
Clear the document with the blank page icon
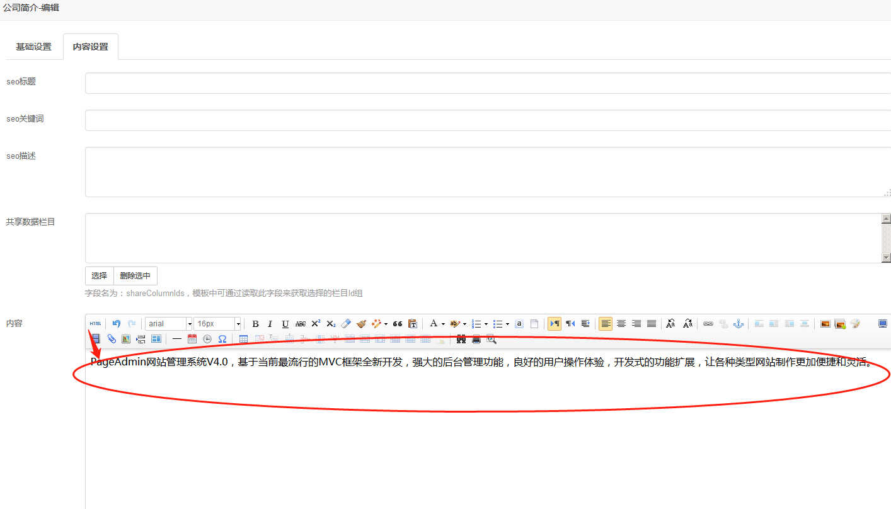pos(534,324)
